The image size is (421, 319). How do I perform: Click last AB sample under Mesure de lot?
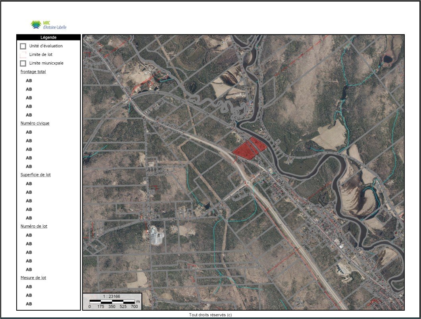pyautogui.click(x=29, y=304)
